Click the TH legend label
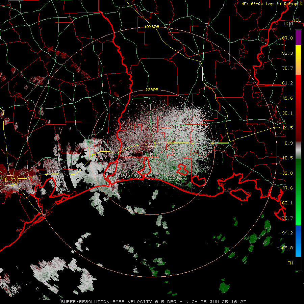Image resolution: width=304 pixels, height=304 pixels. coord(290,263)
